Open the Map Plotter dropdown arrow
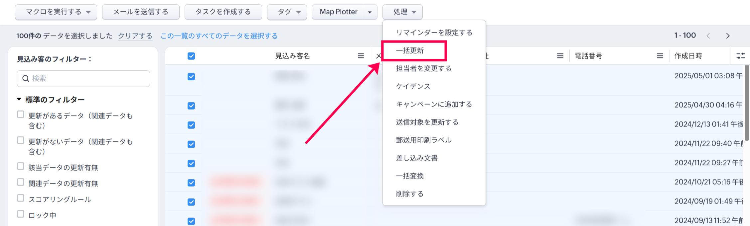This screenshot has width=750, height=226. click(370, 12)
